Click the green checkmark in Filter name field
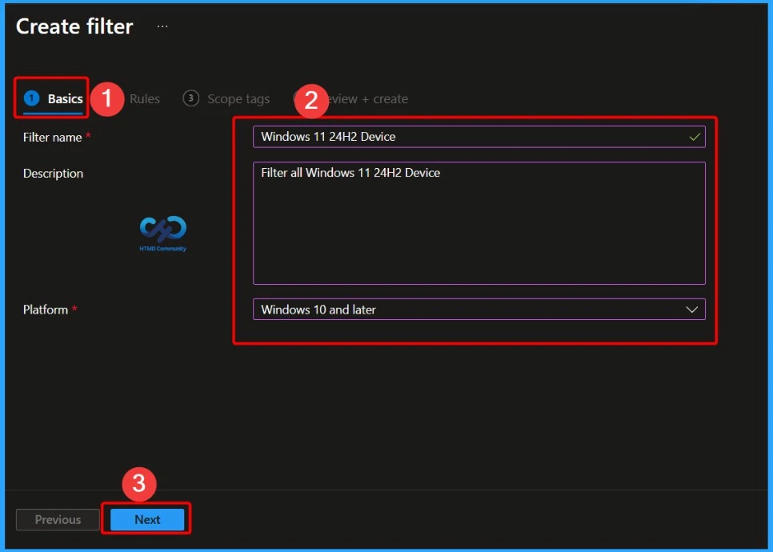The image size is (773, 552). point(695,136)
